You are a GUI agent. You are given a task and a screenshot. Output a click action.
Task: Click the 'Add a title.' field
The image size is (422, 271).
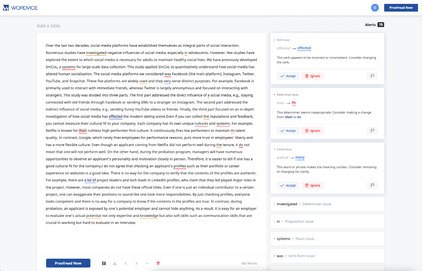49,26
